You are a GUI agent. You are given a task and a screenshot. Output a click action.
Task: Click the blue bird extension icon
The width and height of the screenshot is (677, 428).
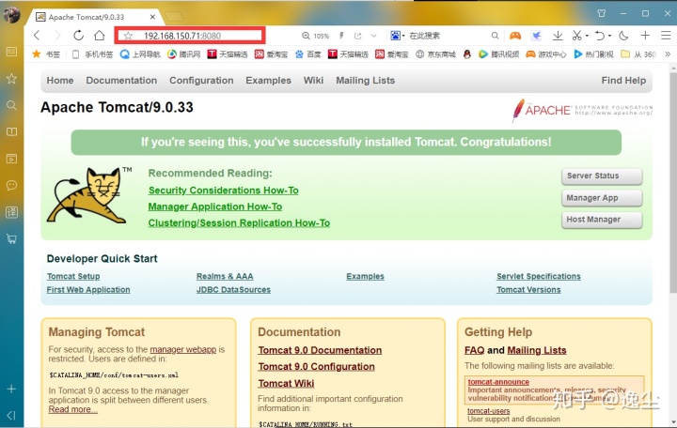pos(536,36)
